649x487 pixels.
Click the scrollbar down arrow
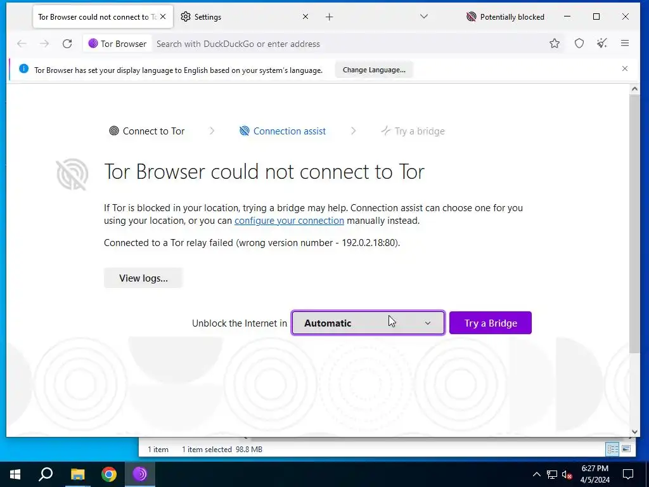(x=634, y=432)
